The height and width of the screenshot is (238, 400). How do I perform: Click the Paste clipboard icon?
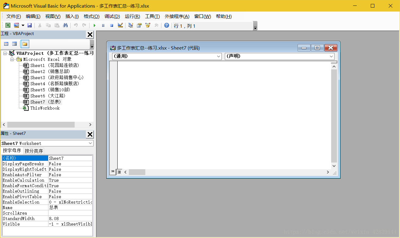(57, 26)
